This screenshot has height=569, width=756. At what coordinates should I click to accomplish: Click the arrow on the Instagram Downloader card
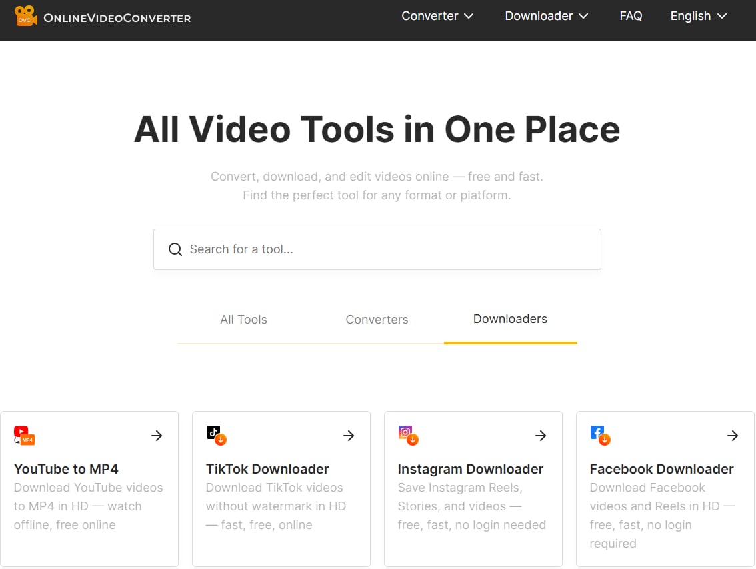coord(541,436)
